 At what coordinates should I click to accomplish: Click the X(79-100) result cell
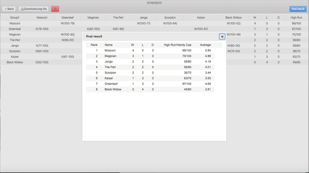tap(42, 29)
